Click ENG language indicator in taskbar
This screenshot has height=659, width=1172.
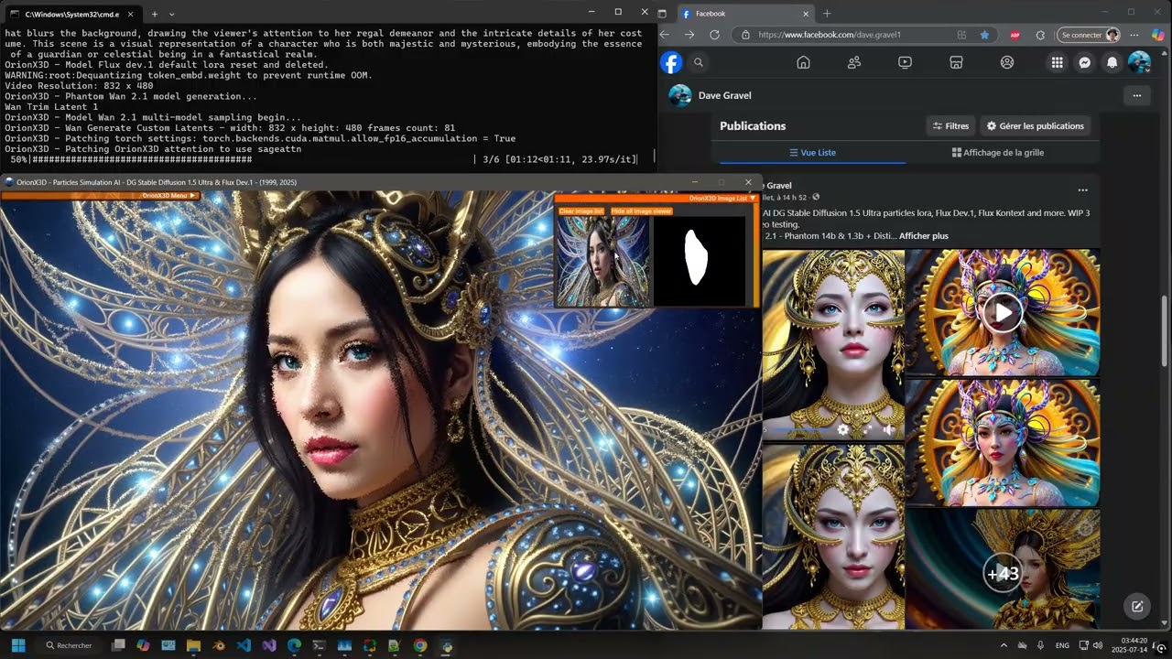(1062, 645)
